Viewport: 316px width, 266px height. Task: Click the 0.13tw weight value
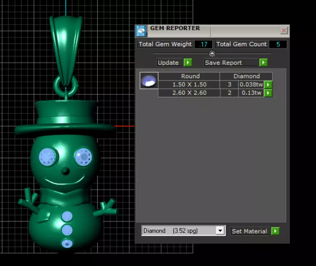point(251,93)
